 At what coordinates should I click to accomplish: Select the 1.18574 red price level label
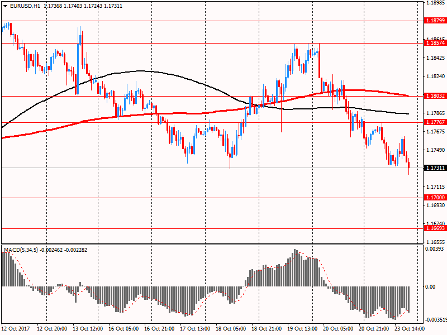[x=435, y=43]
